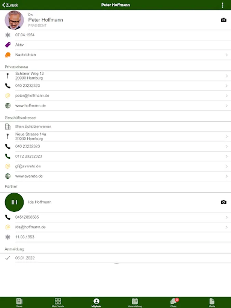Tap the purple Aktiv tag icon

(x=8, y=45)
